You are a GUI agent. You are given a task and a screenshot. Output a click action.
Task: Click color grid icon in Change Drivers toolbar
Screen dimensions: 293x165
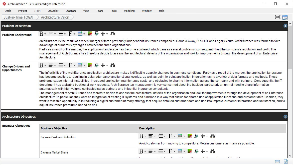point(90,65)
